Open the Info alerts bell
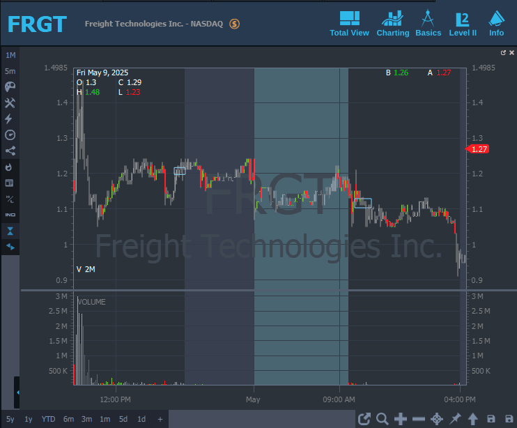Viewport: 517px width, 428px height. point(496,24)
